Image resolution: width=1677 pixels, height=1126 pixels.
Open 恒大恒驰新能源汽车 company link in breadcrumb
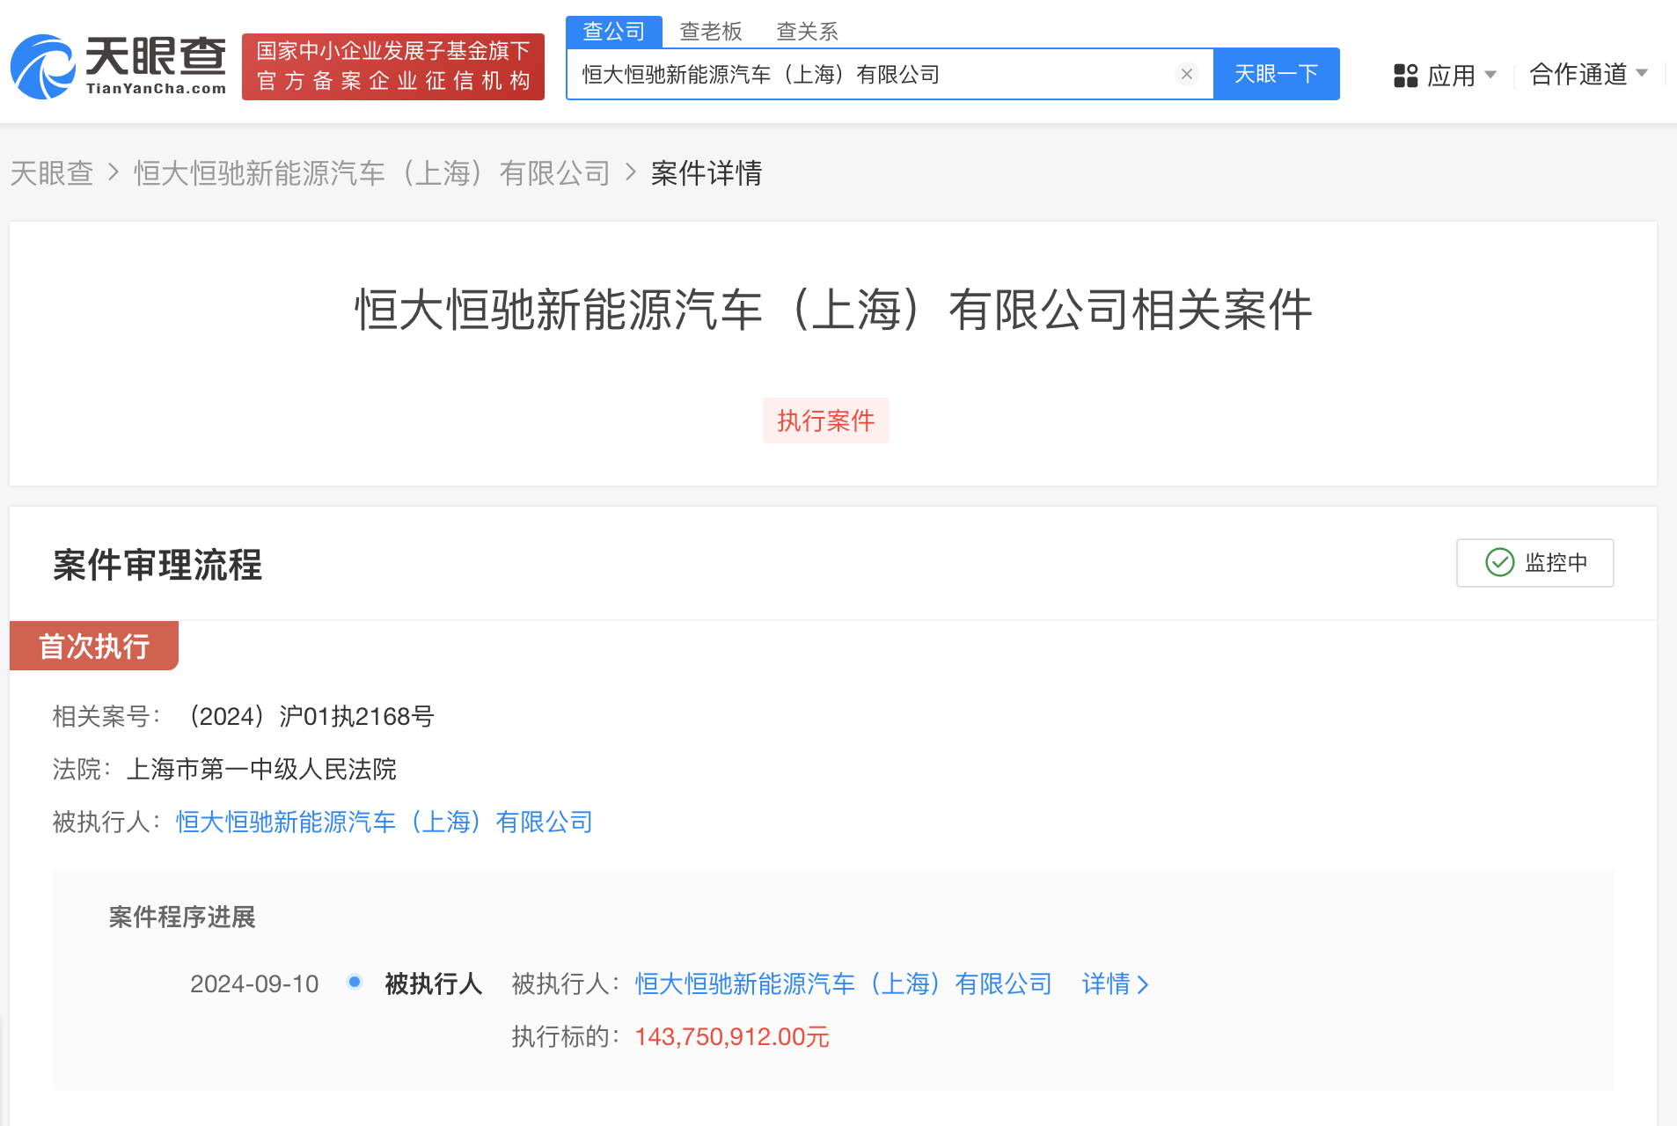point(370,173)
